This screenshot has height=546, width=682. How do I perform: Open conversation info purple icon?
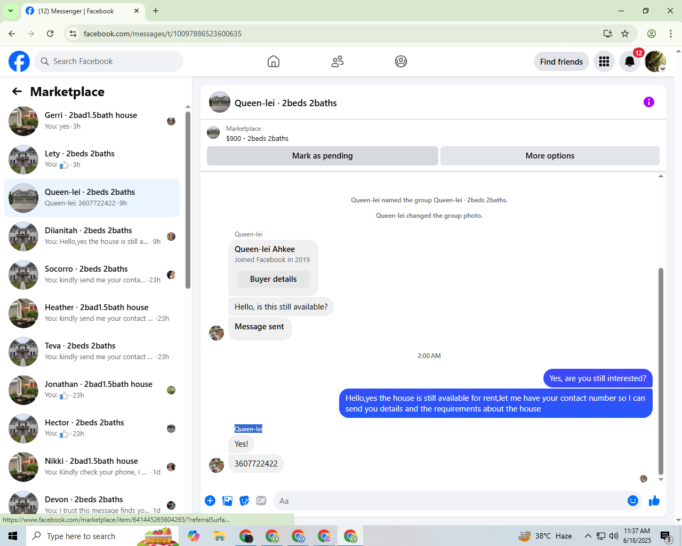click(649, 102)
